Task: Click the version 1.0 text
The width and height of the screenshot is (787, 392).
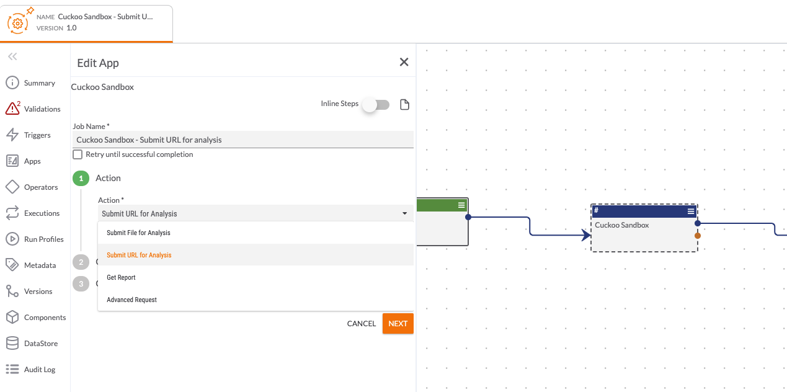Action: pos(71,28)
